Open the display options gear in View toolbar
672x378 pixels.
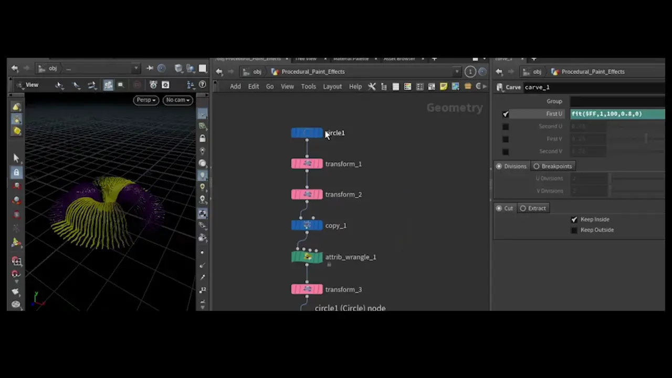point(165,85)
